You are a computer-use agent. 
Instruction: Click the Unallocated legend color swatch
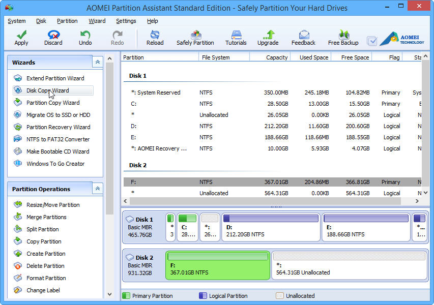(x=280, y=295)
